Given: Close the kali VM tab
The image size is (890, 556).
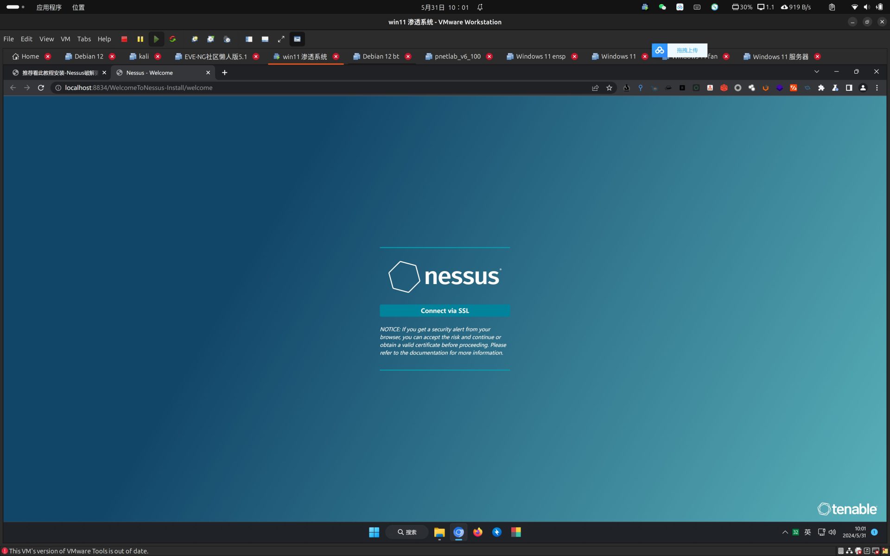Looking at the screenshot, I should 158,57.
